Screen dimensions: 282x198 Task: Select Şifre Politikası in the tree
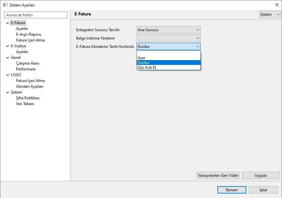(28, 98)
